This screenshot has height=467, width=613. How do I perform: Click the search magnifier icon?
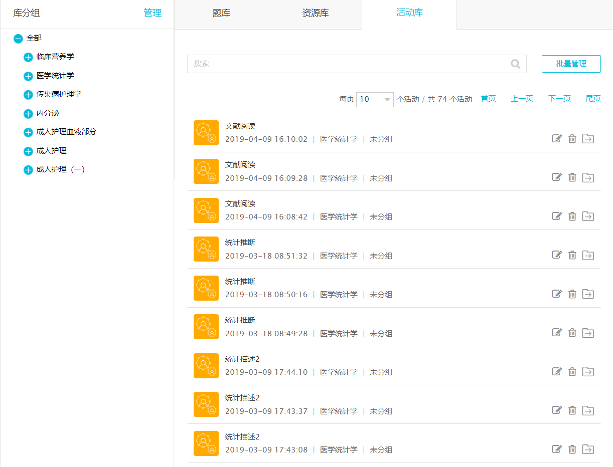coord(515,64)
